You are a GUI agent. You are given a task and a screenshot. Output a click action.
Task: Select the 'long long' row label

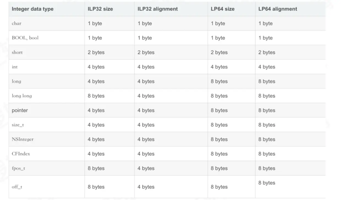[22, 96]
